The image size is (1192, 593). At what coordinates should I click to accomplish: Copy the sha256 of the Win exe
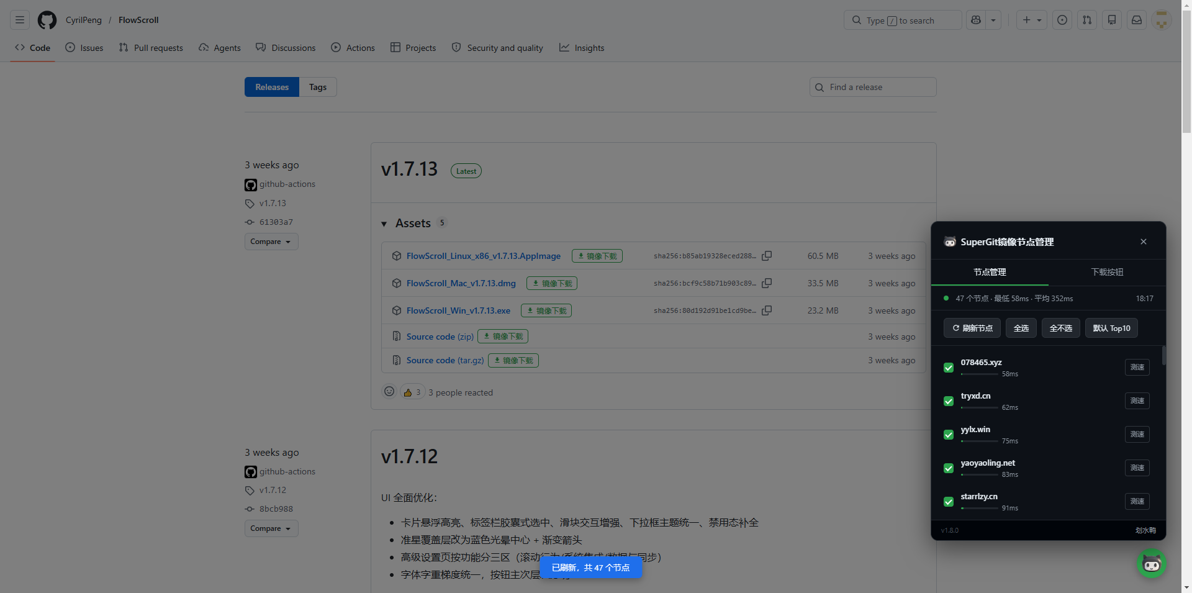click(767, 310)
